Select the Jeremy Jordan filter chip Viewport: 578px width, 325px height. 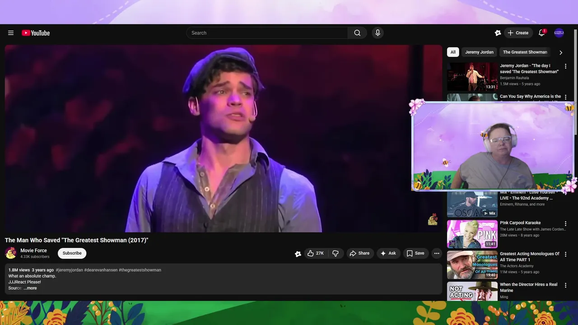(x=479, y=52)
